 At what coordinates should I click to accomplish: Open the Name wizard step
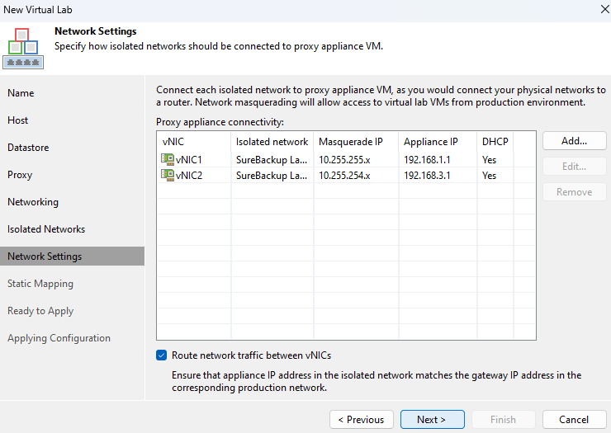[21, 93]
